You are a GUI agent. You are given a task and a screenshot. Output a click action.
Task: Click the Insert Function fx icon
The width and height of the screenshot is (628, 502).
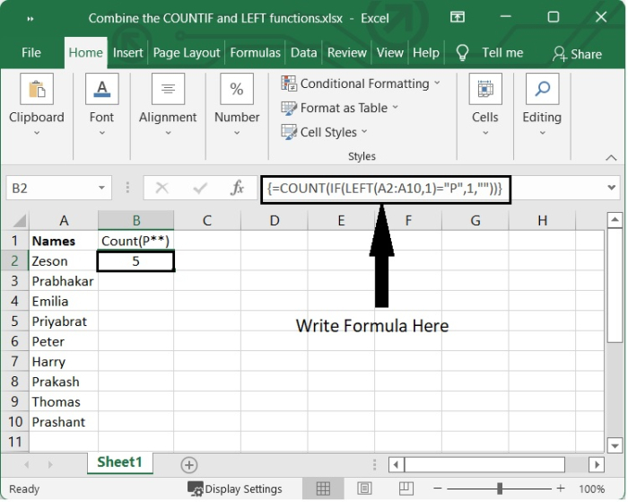pos(237,188)
